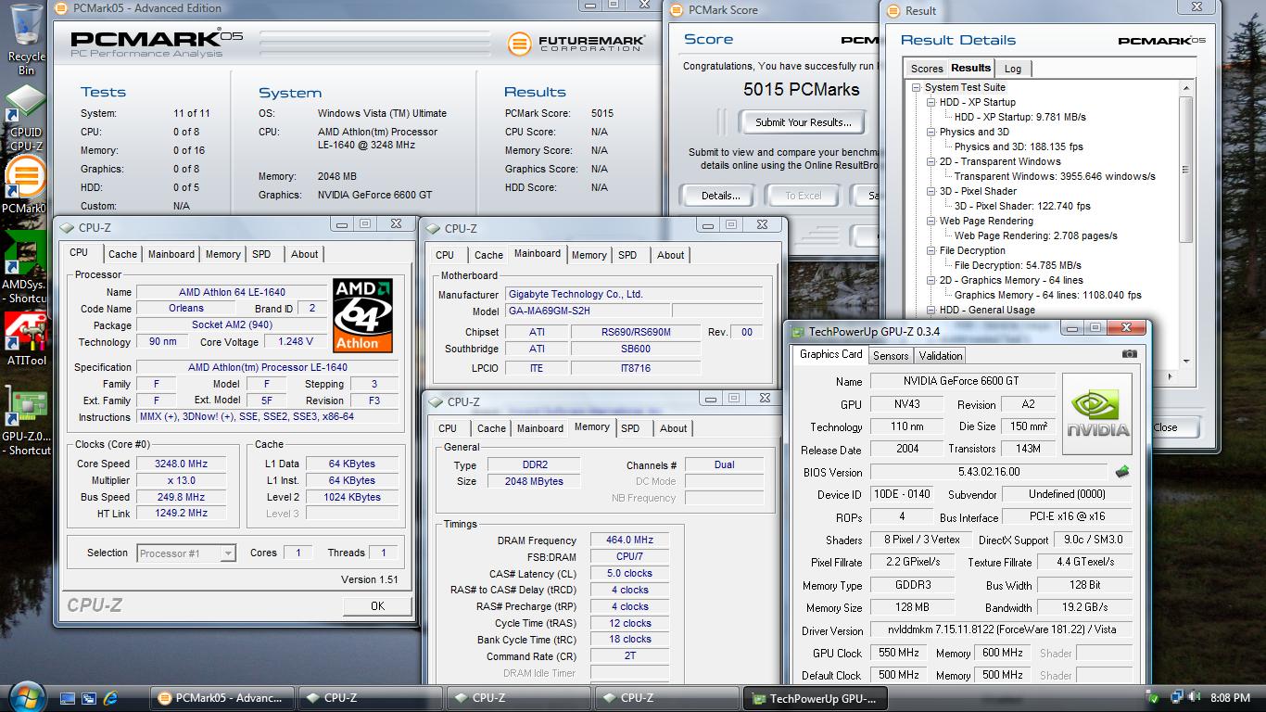This screenshot has width=1266, height=712.
Task: Collapse the File Decryption node
Action: [931, 250]
